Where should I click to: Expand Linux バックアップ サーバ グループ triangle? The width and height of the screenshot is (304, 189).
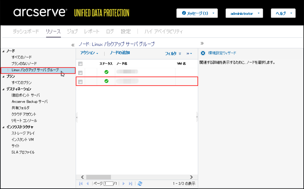8,70
